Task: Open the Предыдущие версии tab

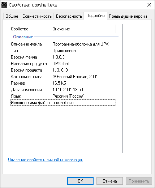Action: 128,16
